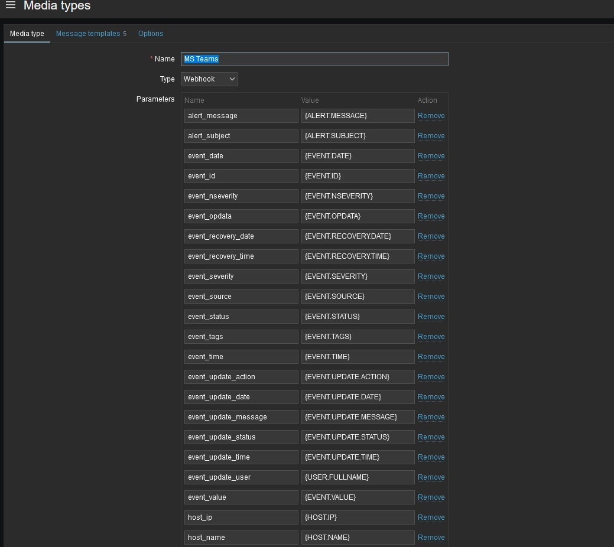614x547 pixels.
Task: Remove the event_source parameter
Action: click(x=431, y=297)
